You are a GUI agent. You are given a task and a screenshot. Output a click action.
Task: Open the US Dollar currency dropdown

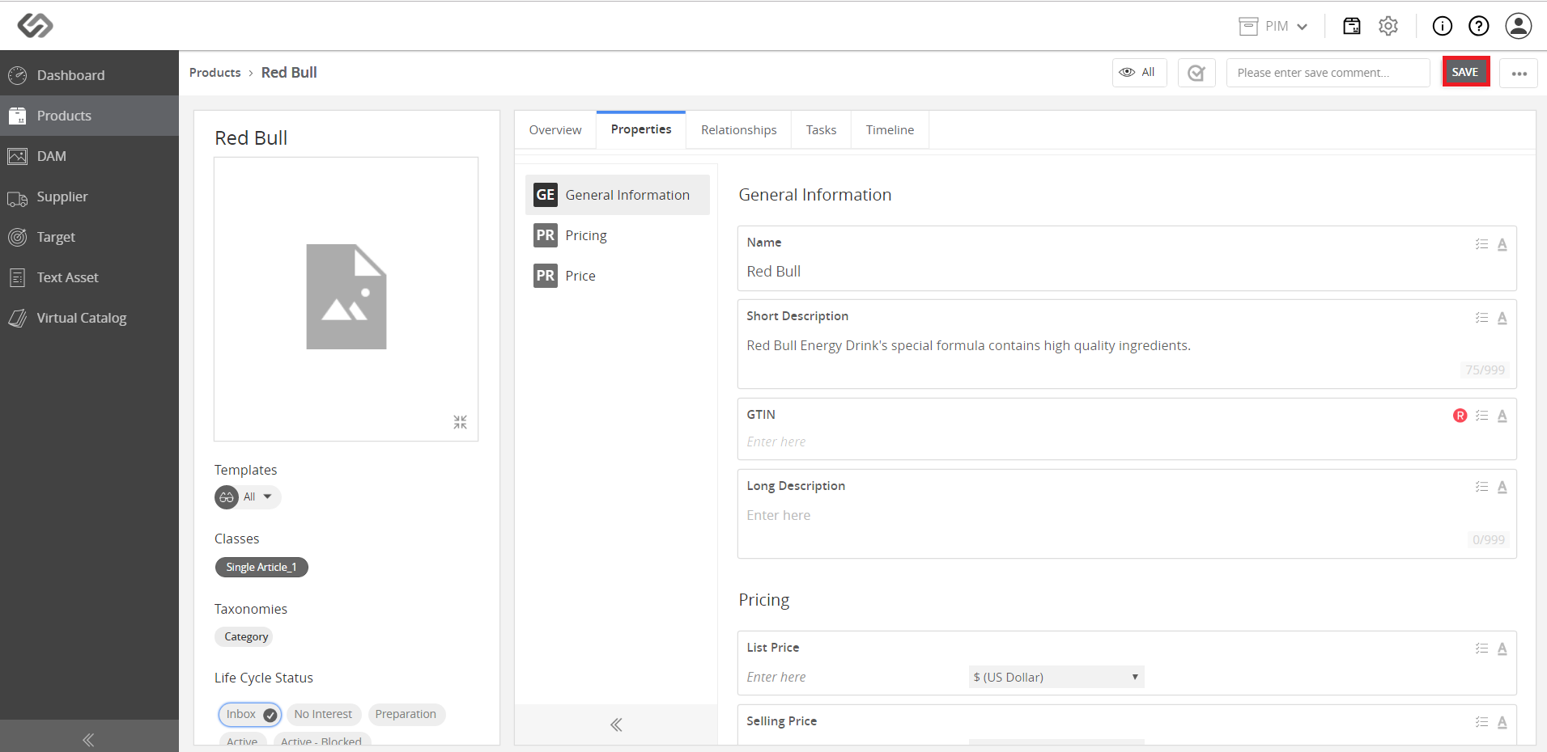(x=1056, y=677)
